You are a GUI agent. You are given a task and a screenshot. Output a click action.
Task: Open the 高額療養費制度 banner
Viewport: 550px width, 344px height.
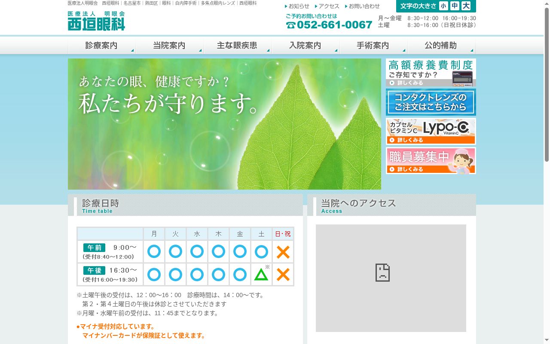(x=431, y=73)
